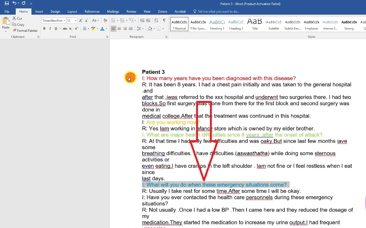Click the Save icon in quick access toolbar
Image resolution: width=366 pixels, height=228 pixels.
tap(7, 3)
